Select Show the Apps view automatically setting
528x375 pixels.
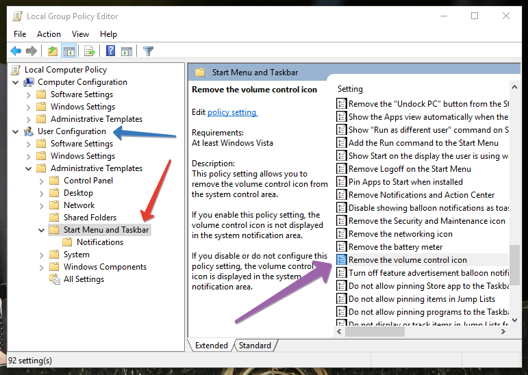click(428, 117)
